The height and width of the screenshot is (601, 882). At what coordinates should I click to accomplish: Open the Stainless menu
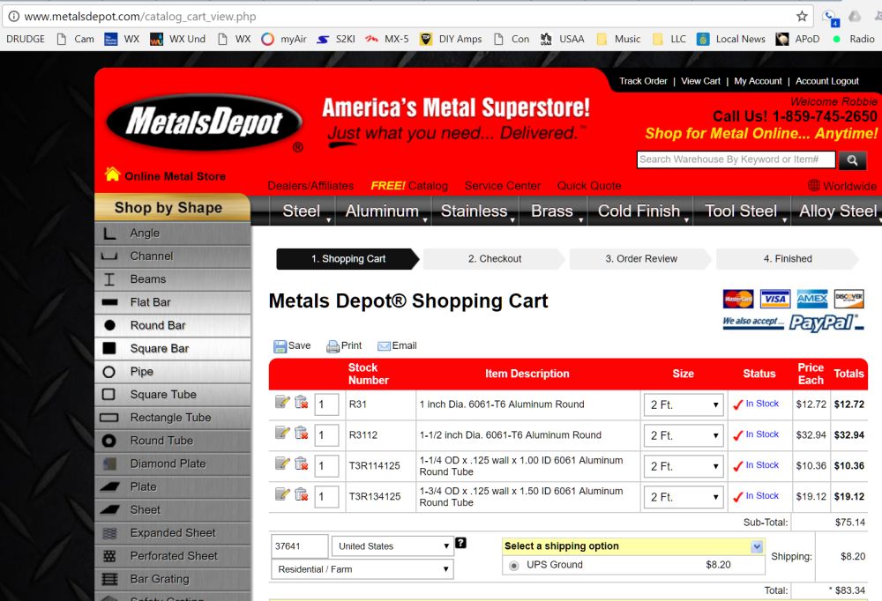coord(475,211)
